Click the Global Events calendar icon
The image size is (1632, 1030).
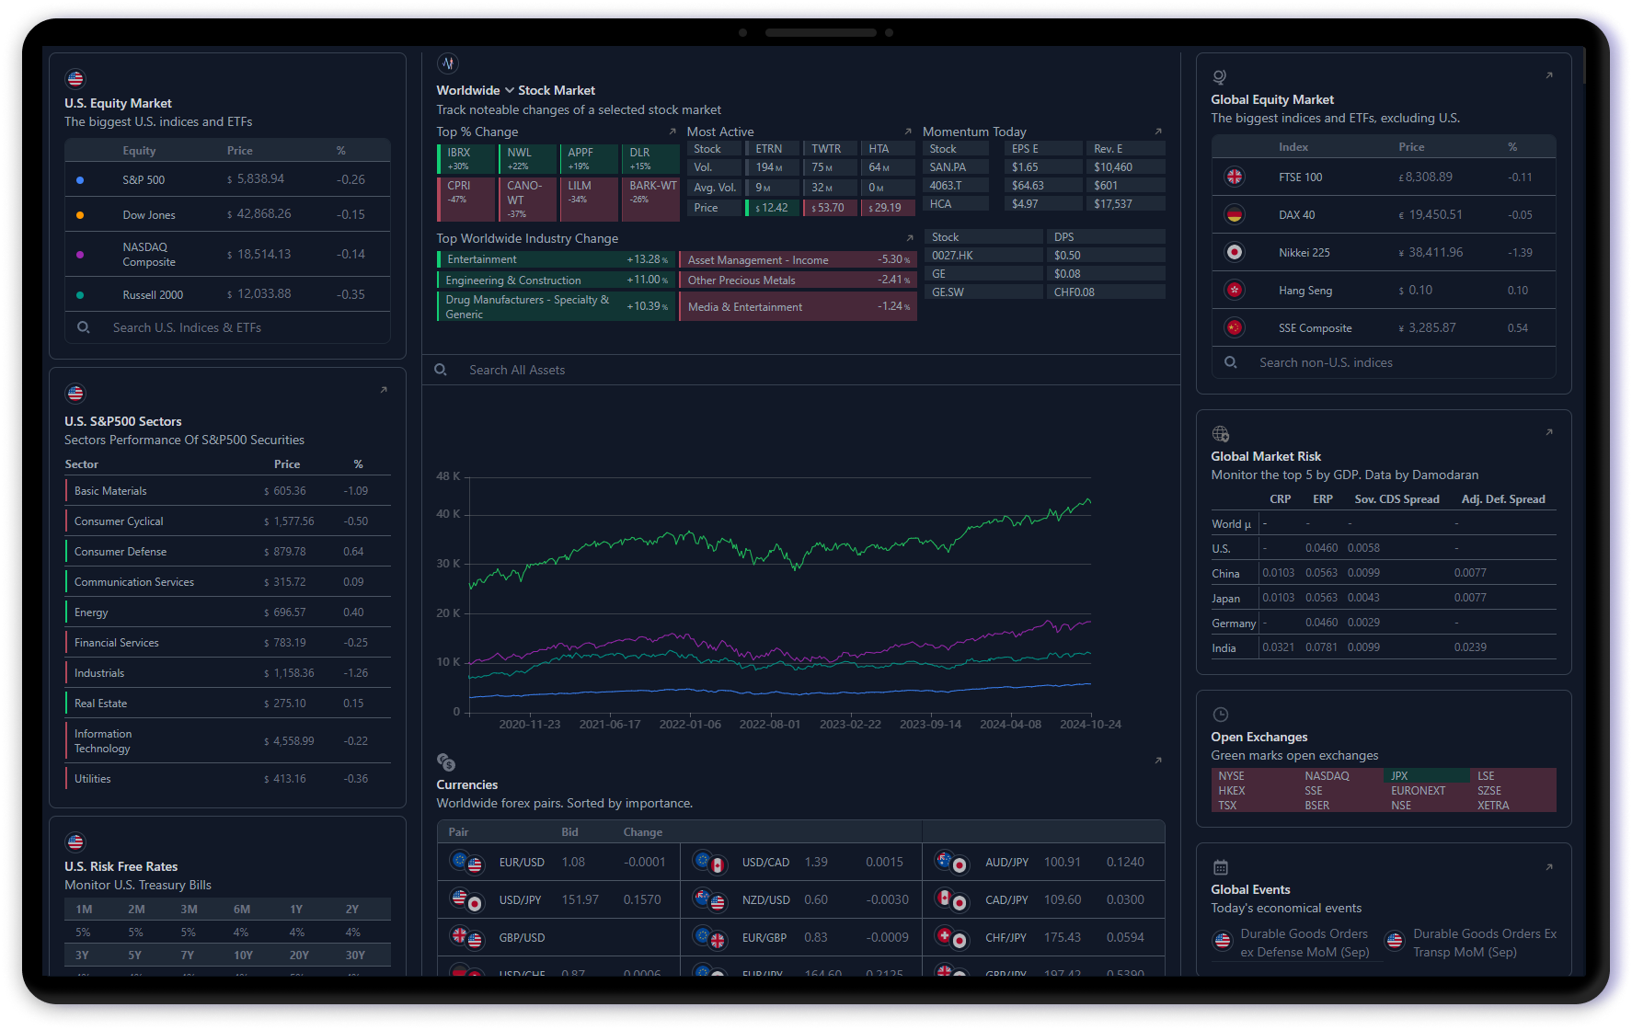pyautogui.click(x=1221, y=867)
